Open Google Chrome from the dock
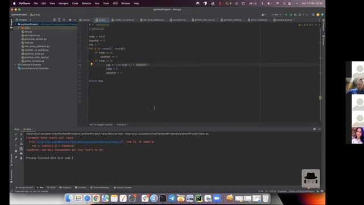364x205 pixels. click(96, 198)
